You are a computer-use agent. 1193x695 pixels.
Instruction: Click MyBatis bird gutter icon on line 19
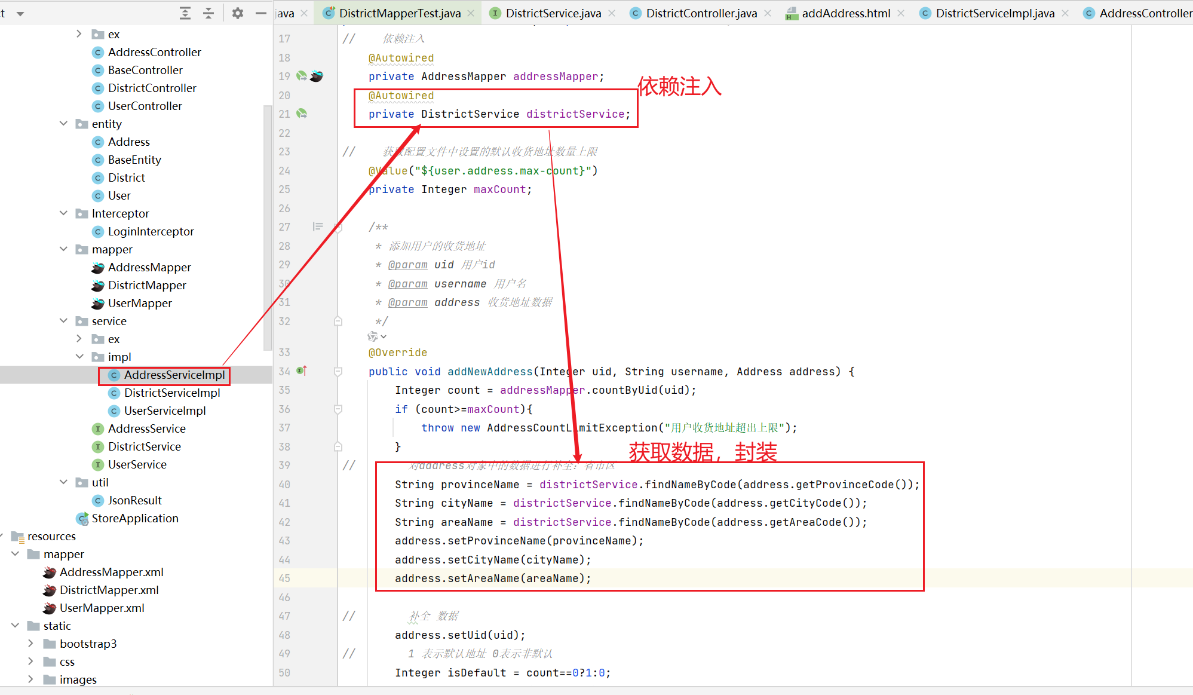(x=317, y=76)
